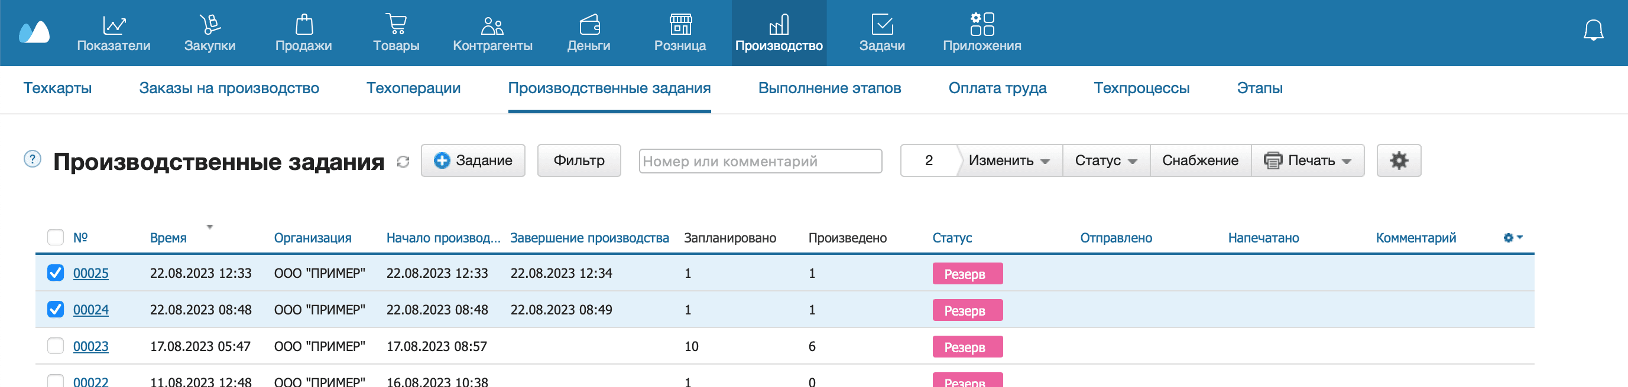Open task link 00024
The height and width of the screenshot is (387, 1628).
(91, 310)
